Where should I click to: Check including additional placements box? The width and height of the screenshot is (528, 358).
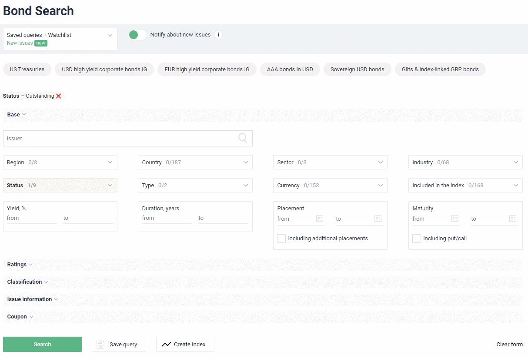[281, 239]
